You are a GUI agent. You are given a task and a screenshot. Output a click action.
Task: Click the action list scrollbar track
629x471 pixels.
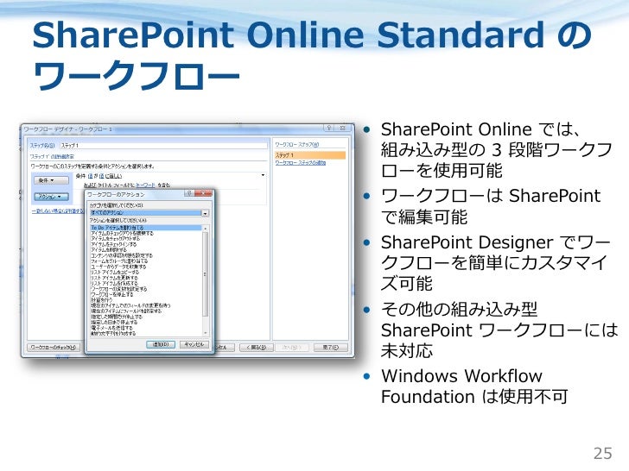[206, 280]
